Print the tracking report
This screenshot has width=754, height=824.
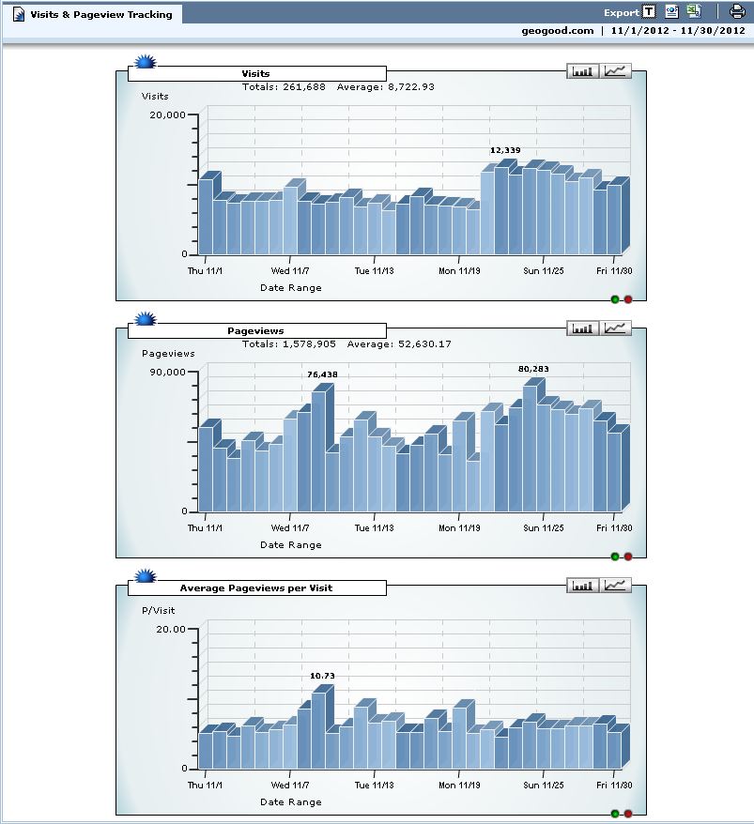[x=737, y=12]
